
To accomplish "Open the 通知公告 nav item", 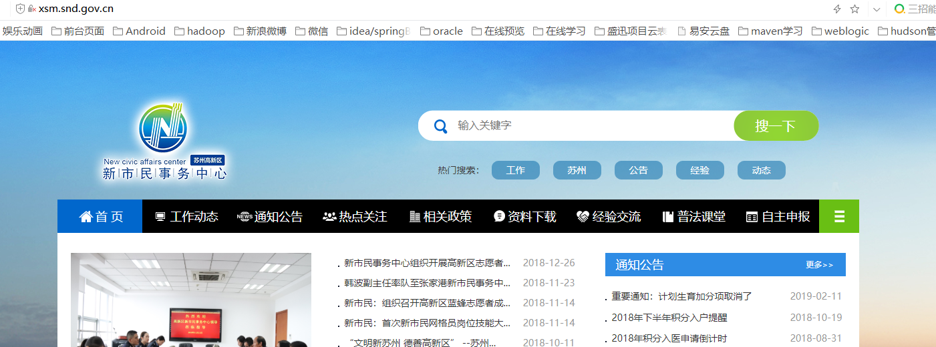I will pyautogui.click(x=270, y=216).
